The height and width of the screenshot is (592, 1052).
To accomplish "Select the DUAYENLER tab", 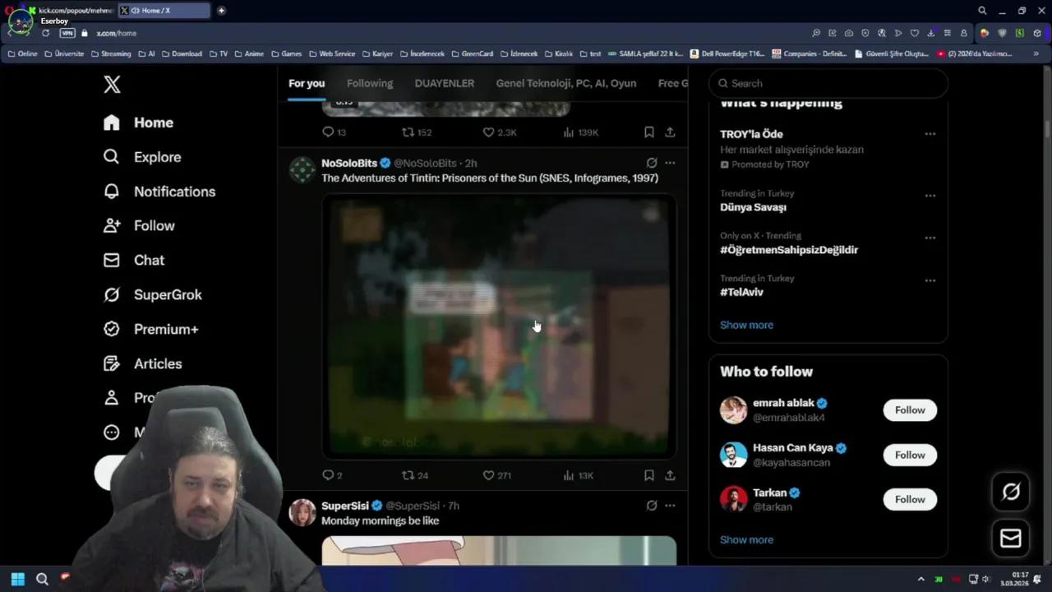I will click(445, 83).
